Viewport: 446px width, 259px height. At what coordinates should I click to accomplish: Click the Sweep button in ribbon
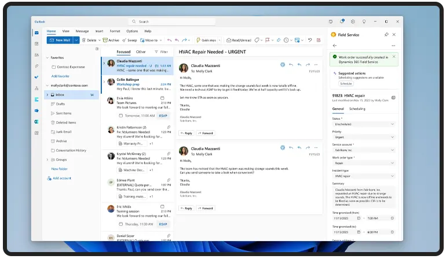pos(130,40)
